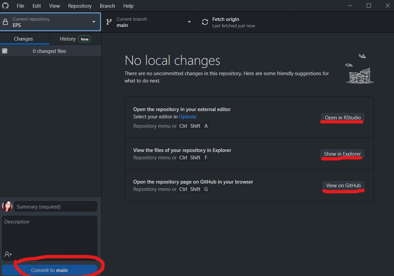Click the A key hint for external editor
Image resolution: width=394 pixels, height=276 pixels.
tap(206, 126)
